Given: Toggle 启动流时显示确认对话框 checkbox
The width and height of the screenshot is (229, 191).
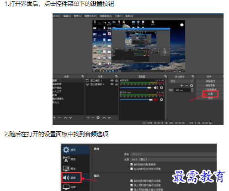Looking at the screenshot, I should (132, 181).
